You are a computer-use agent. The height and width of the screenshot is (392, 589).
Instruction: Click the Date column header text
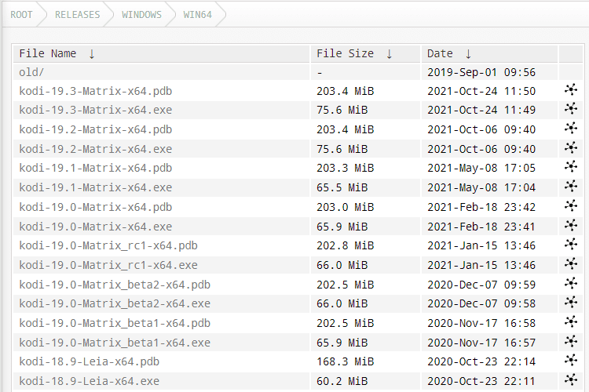tap(440, 53)
